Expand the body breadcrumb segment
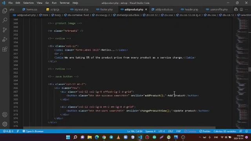This screenshot has height=141, width=251. pyautogui.click(x=56, y=15)
